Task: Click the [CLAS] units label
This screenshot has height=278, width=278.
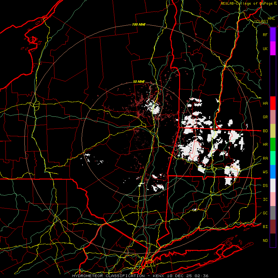Action: pyautogui.click(x=261, y=21)
